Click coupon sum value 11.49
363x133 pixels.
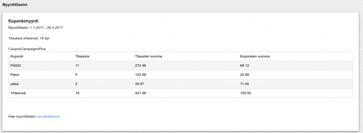click(x=245, y=84)
